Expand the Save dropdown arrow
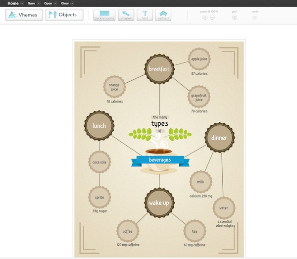This screenshot has width=297, height=259. (39, 3)
